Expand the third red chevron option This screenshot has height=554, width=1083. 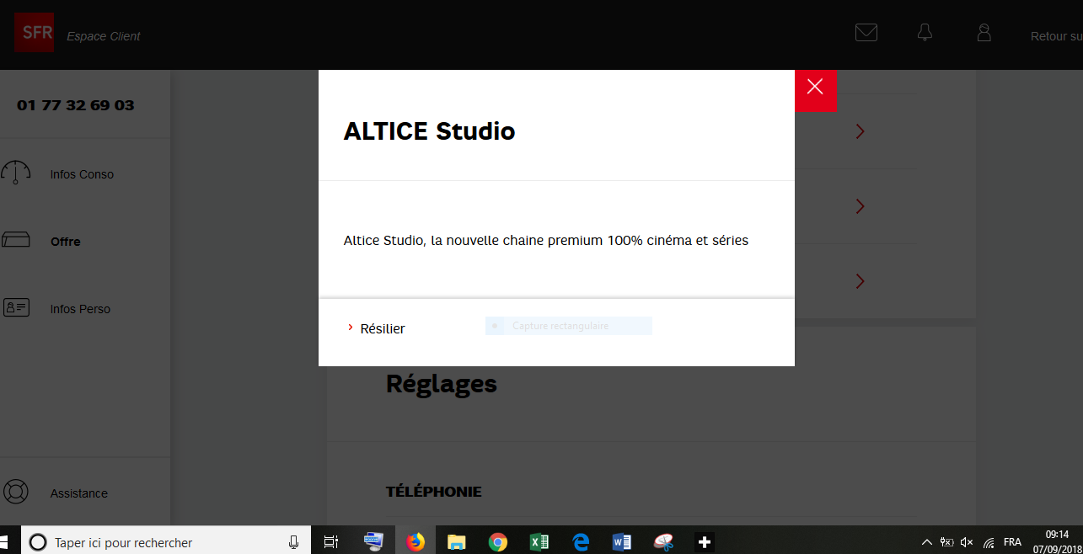point(859,281)
